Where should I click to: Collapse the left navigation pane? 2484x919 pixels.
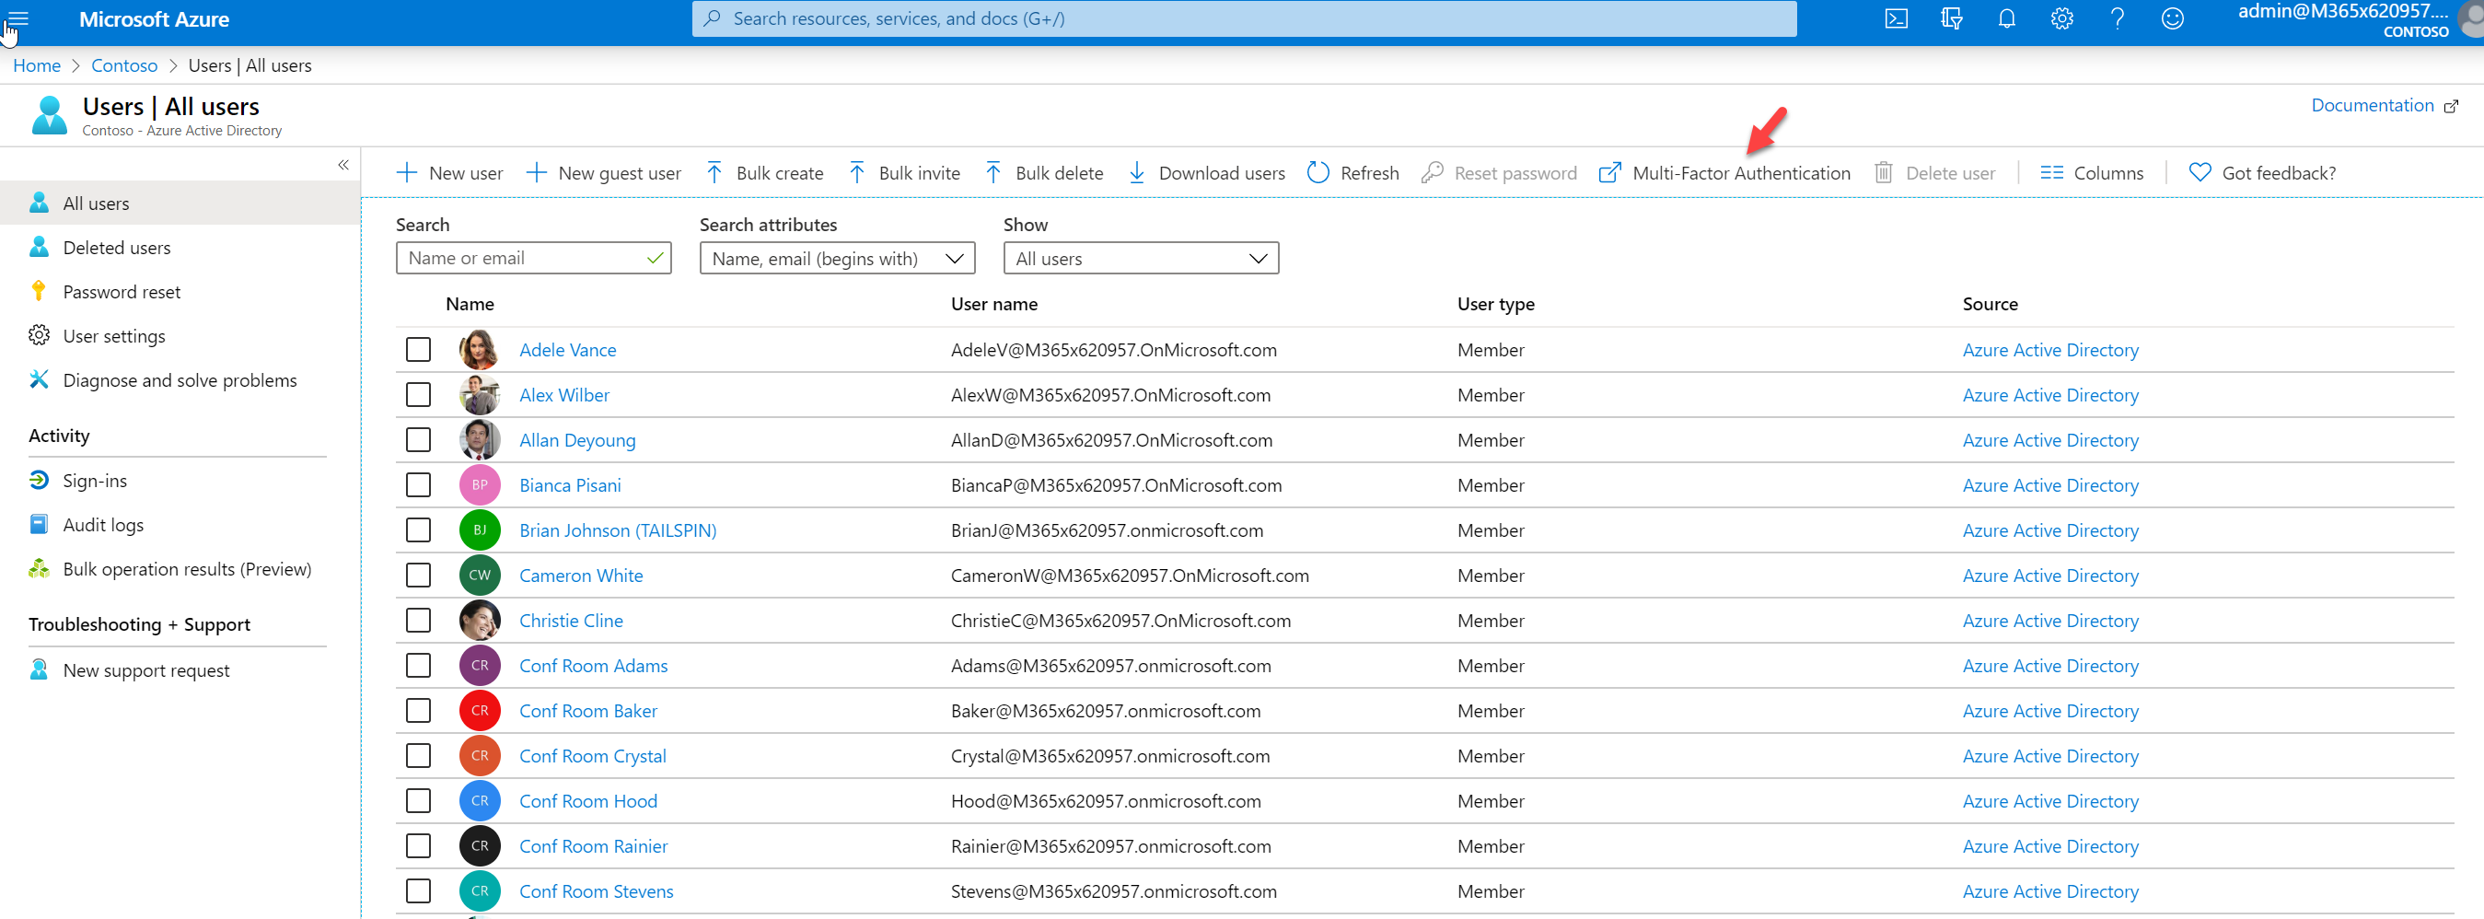tap(343, 165)
